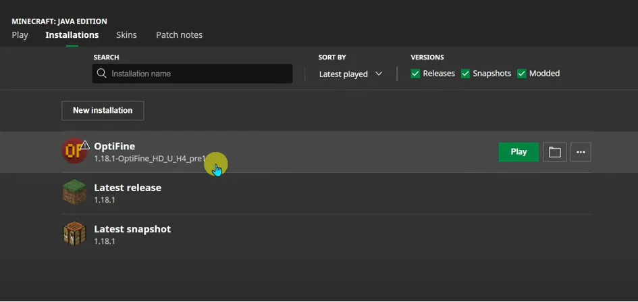Disable the Modded versions checkbox

pyautogui.click(x=522, y=74)
